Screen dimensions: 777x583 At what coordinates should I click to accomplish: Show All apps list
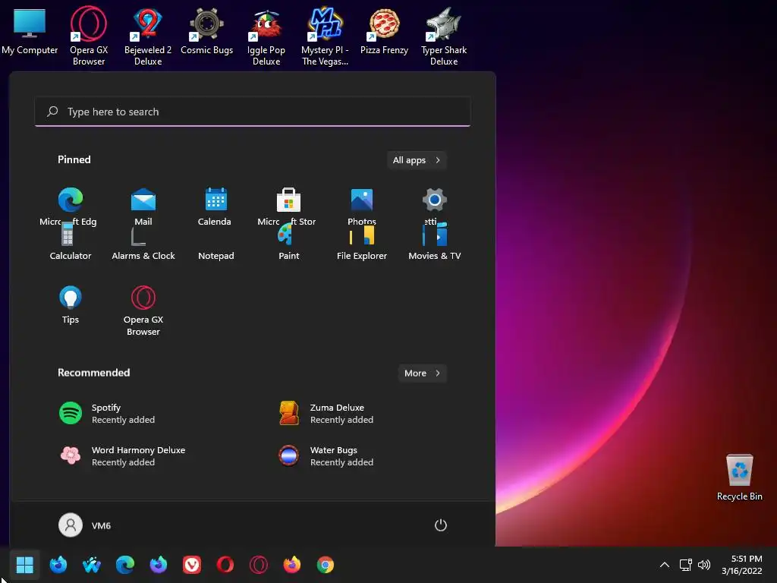417,160
